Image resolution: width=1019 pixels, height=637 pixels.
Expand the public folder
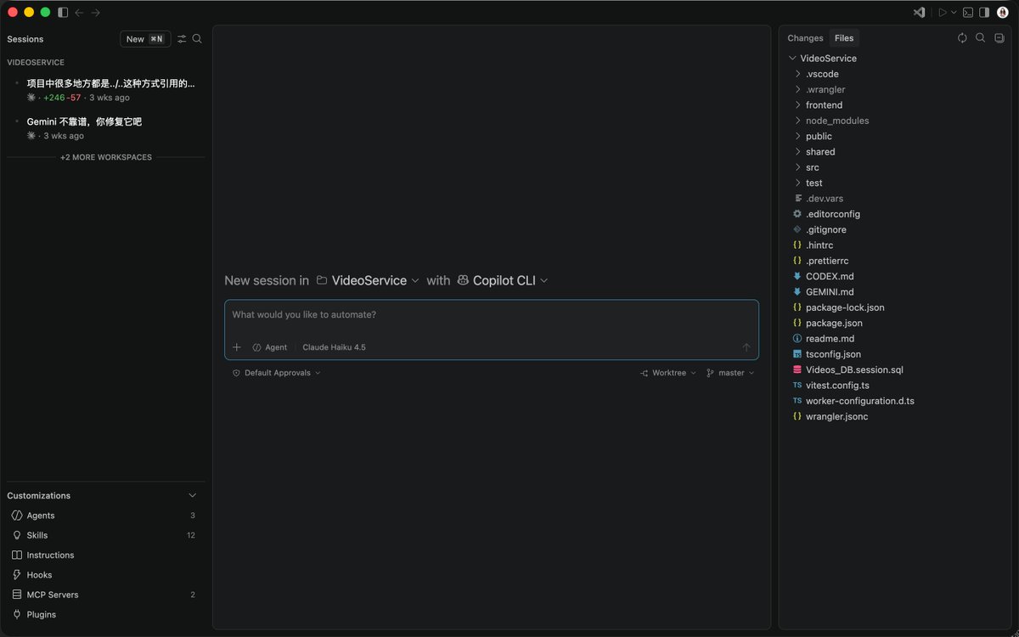(895, 136)
